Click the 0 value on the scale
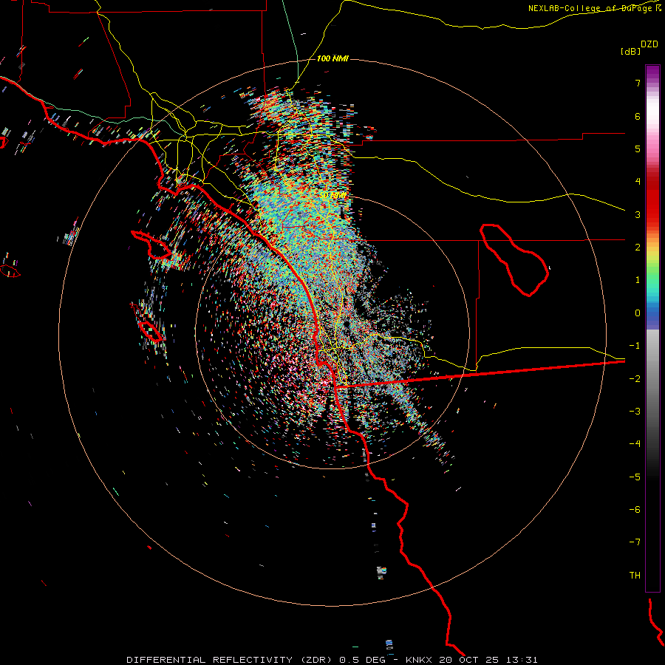Viewport: 665px width, 665px height. click(638, 313)
